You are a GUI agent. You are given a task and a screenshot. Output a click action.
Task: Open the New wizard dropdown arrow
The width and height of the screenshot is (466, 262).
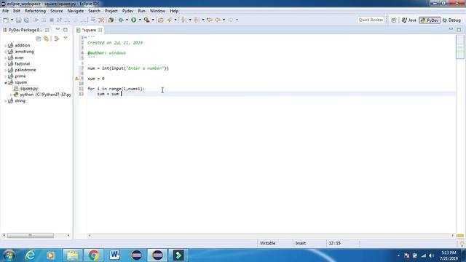point(12,20)
